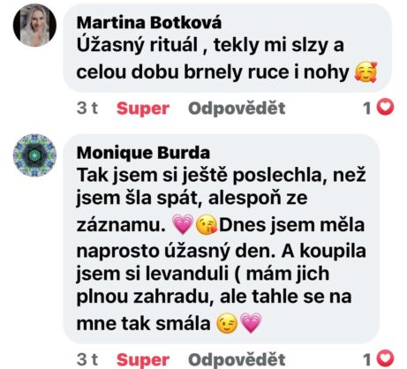Reply to Martina's comment with Odpovědět
Viewport: 407px width, 369px height.
tap(237, 109)
